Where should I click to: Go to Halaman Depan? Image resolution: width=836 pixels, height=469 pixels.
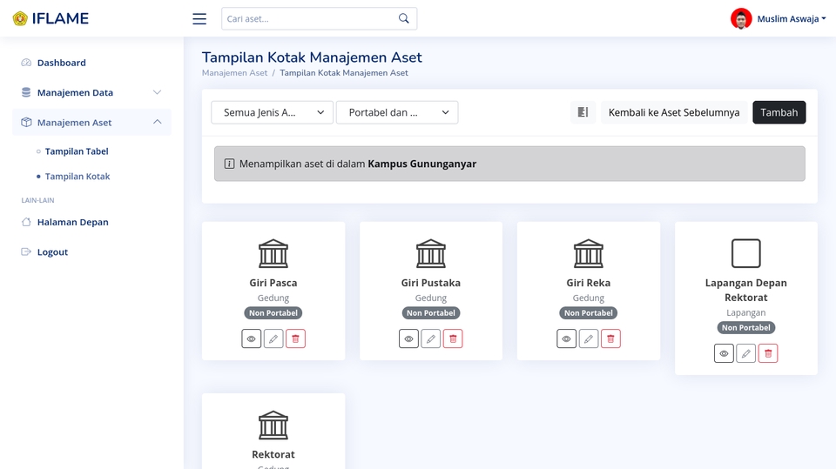point(91,222)
